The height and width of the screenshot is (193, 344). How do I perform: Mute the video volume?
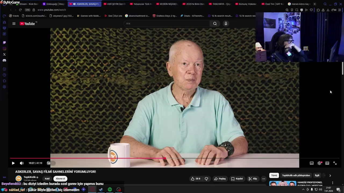(22, 163)
